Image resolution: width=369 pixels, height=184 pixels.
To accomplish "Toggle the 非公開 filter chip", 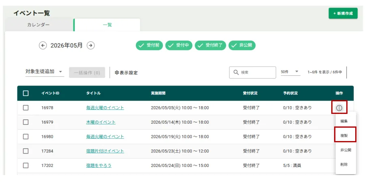I will tap(242, 45).
